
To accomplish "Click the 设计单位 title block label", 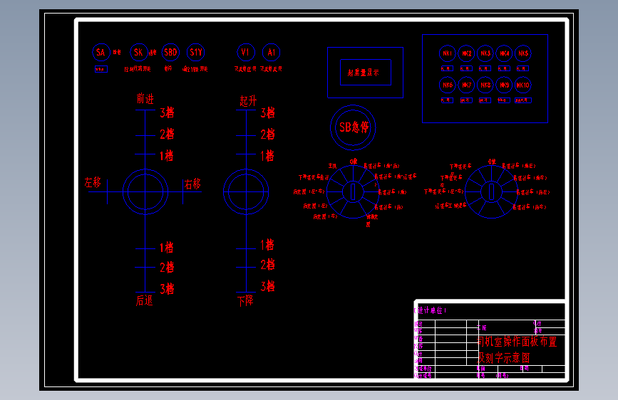I will pos(431,310).
